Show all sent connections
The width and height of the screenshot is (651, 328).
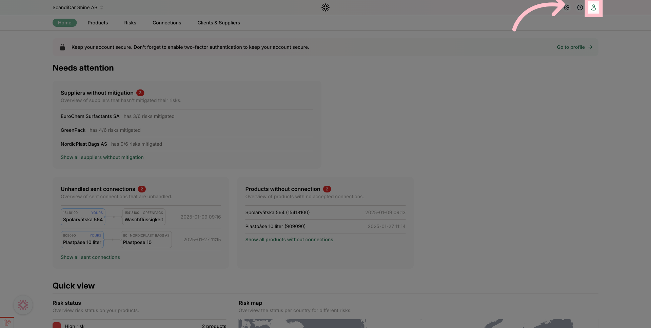pos(90,257)
